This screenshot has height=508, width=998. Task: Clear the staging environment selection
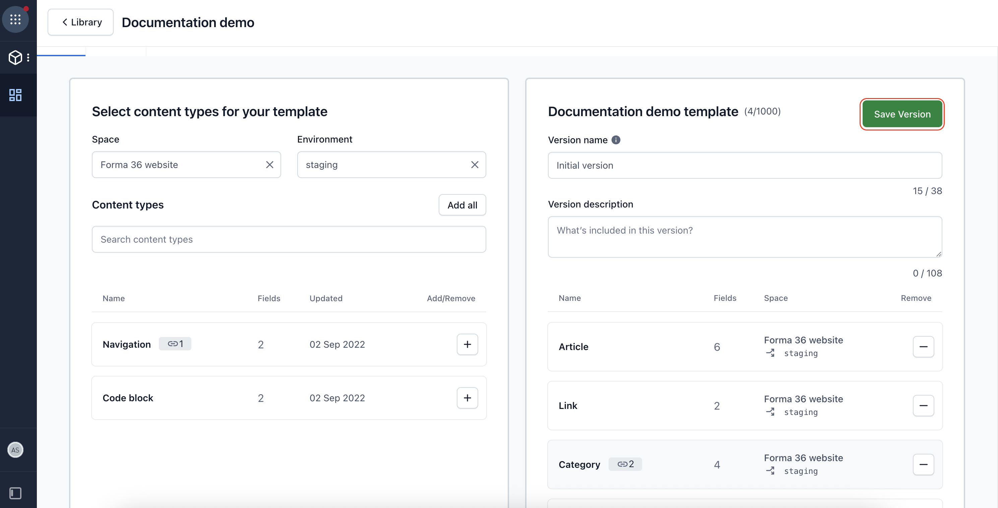pos(475,165)
